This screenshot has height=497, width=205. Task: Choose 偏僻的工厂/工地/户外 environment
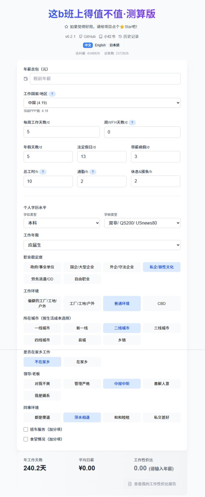click(42, 303)
